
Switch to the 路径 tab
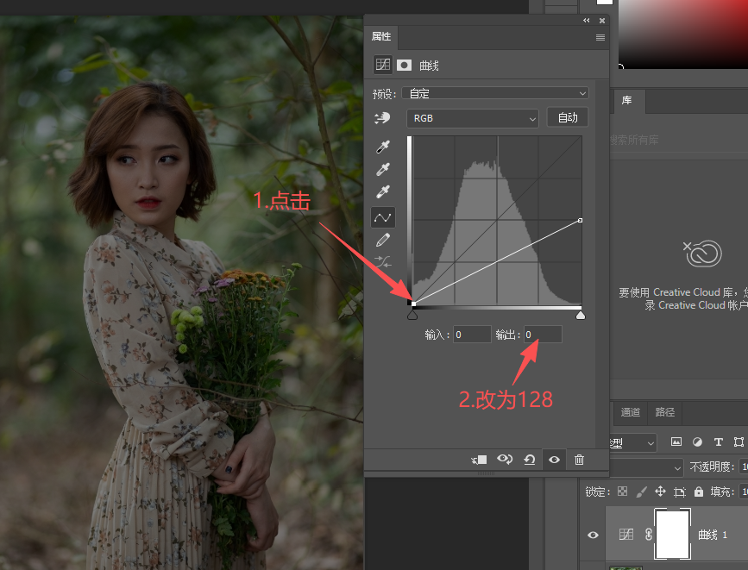pos(664,412)
